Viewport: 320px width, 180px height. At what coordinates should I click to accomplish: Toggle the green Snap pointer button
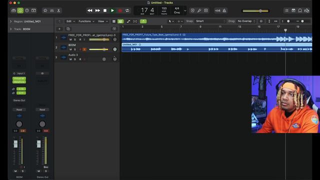(x=143, y=21)
